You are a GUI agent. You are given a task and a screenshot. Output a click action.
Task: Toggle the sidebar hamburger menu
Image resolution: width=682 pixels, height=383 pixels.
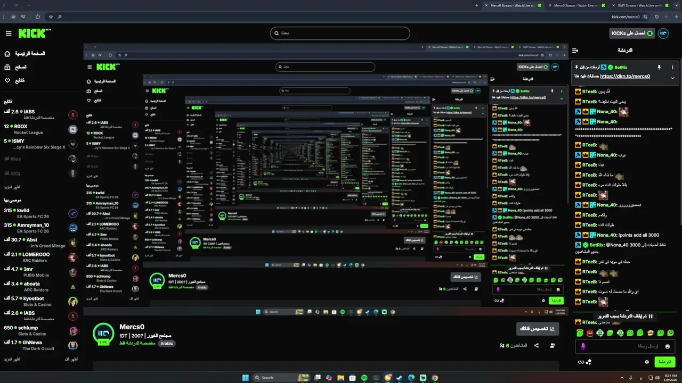pyautogui.click(x=9, y=34)
